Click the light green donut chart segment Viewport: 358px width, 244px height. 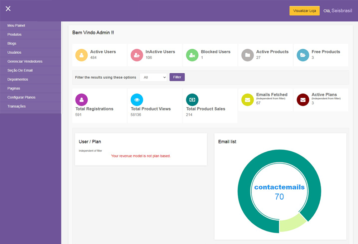(x=292, y=223)
